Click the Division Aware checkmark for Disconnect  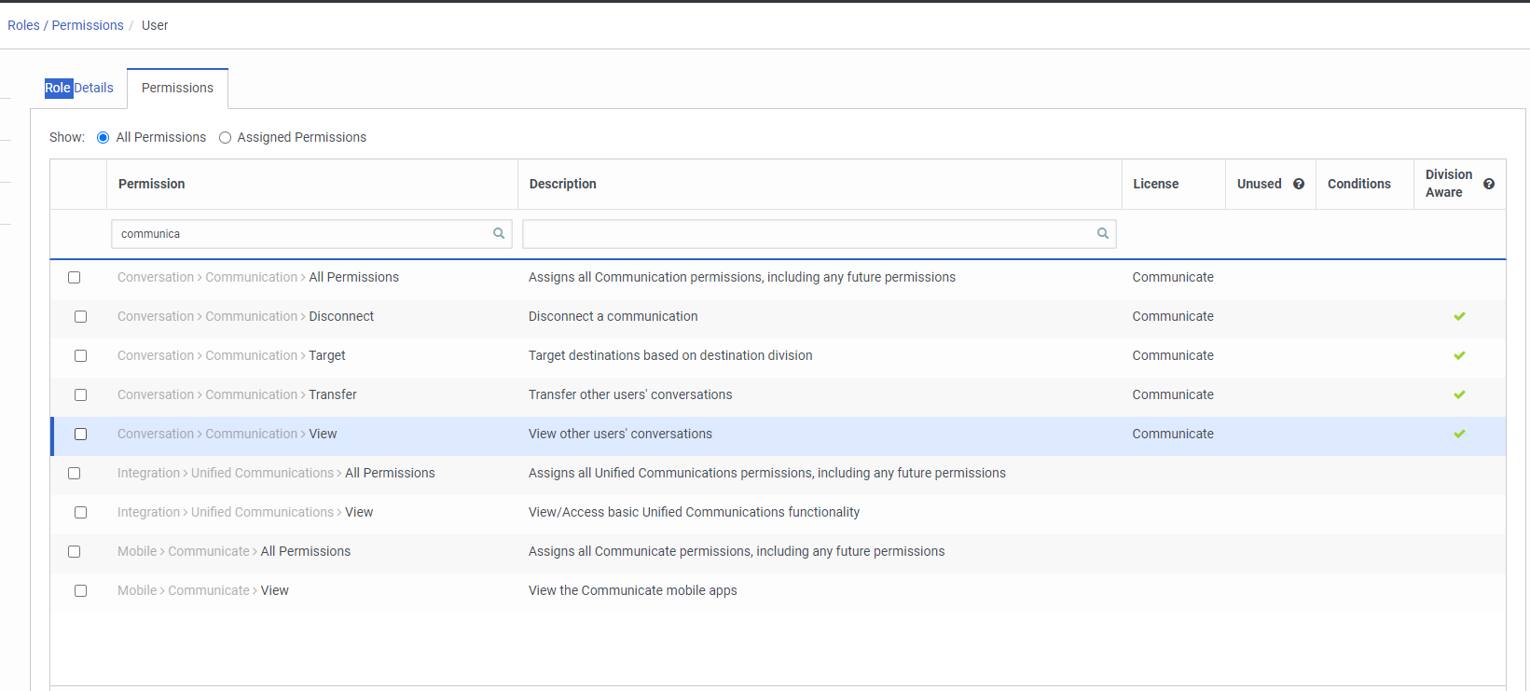pos(1459,317)
